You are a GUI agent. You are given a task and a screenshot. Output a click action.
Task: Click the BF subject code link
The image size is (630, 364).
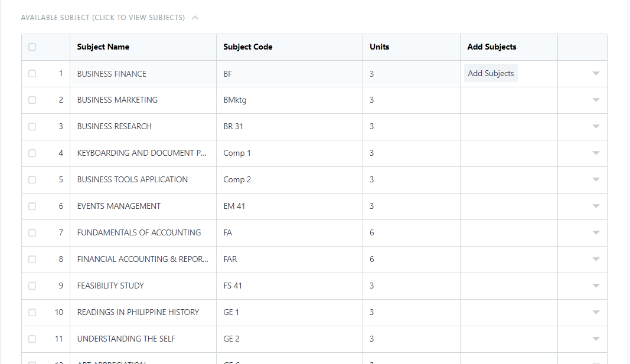click(x=227, y=73)
